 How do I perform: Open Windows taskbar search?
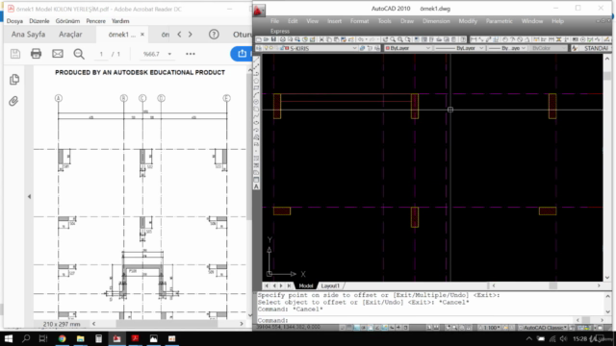point(26,338)
